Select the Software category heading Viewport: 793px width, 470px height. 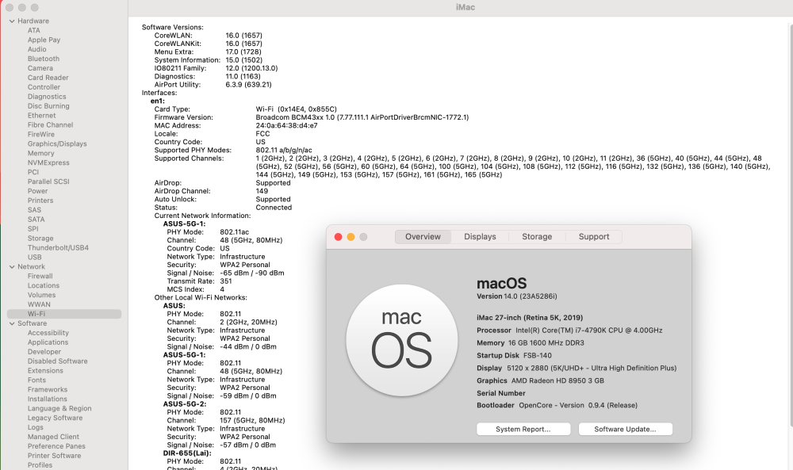coord(33,323)
